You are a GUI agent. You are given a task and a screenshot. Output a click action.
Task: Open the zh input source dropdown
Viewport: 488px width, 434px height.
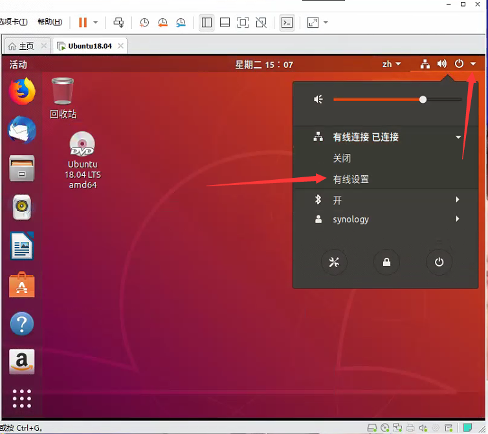click(391, 64)
